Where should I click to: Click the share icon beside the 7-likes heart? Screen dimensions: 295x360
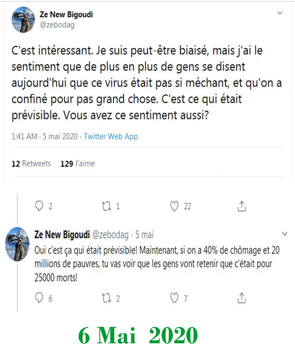[242, 298]
